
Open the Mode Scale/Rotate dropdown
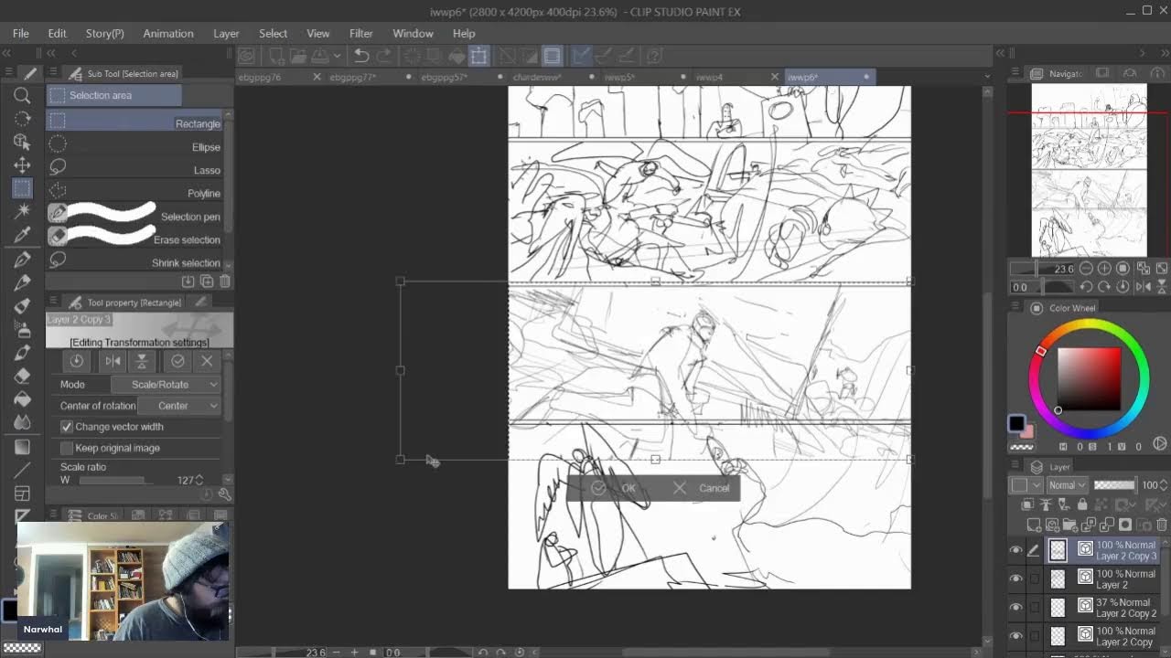pyautogui.click(x=166, y=385)
